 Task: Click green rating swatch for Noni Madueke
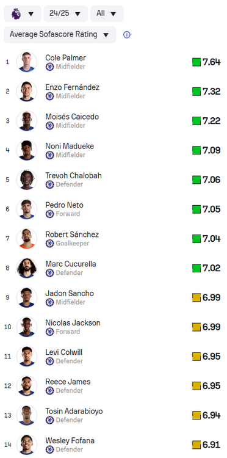(196, 150)
